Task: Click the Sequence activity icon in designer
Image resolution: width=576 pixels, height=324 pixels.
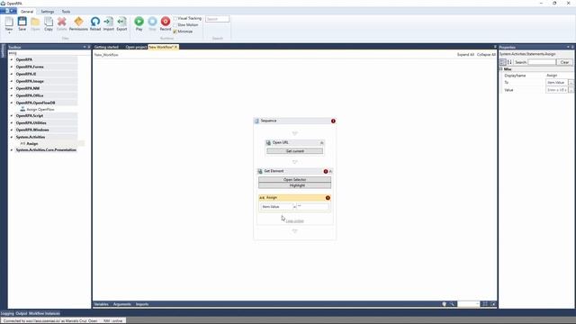Action: [x=256, y=121]
